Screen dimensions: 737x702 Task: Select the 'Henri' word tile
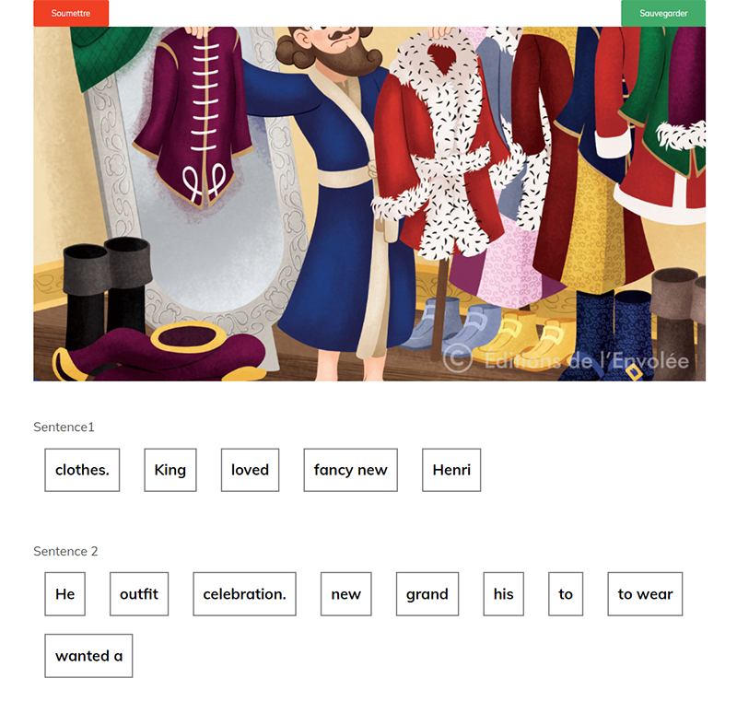[x=451, y=470]
